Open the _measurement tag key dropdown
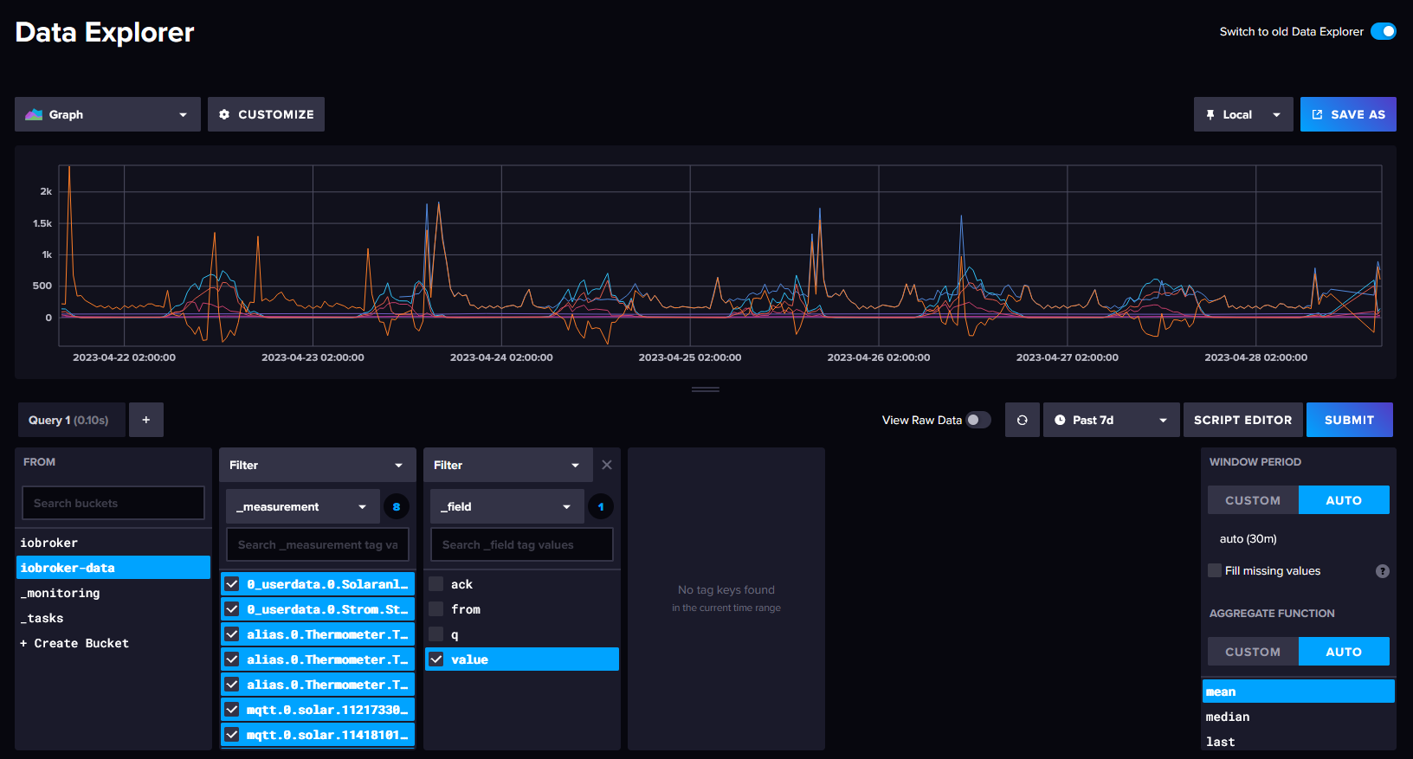 [x=302, y=506]
